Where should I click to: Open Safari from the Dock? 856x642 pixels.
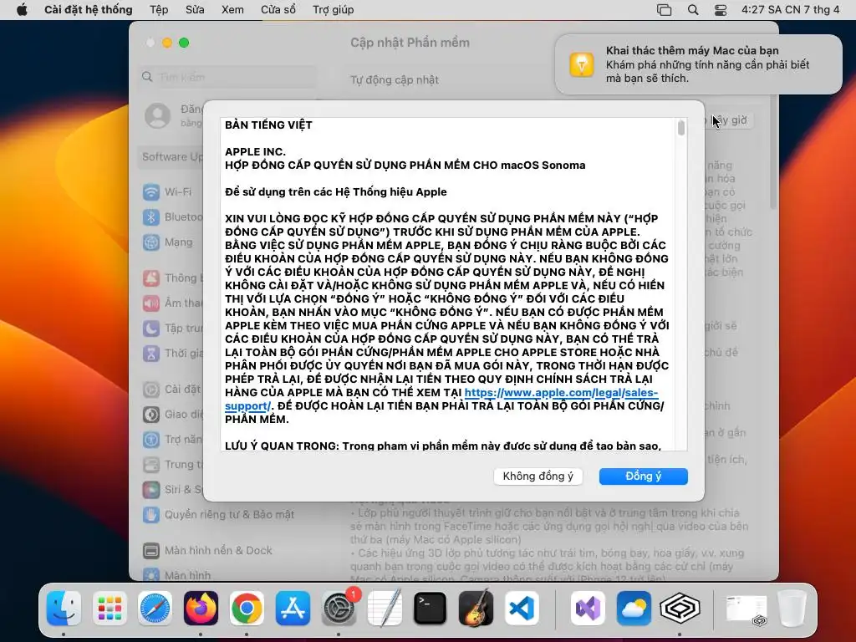coord(155,609)
